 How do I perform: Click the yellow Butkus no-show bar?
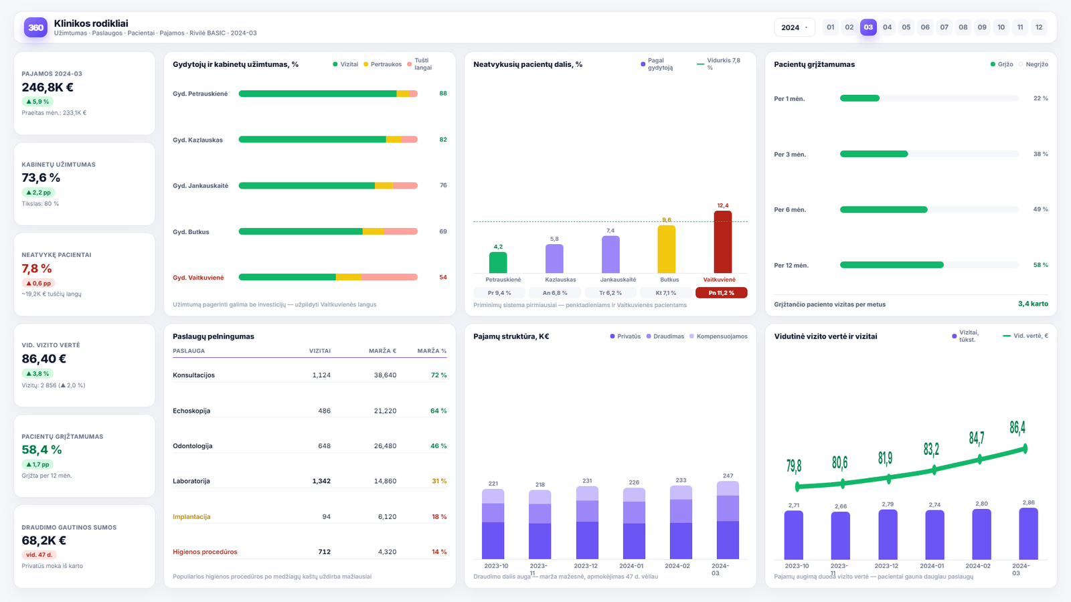click(x=667, y=249)
